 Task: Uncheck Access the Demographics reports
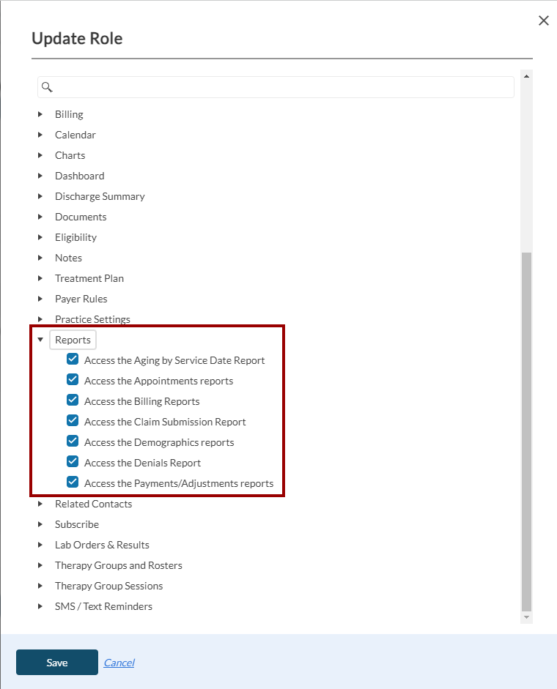[73, 442]
